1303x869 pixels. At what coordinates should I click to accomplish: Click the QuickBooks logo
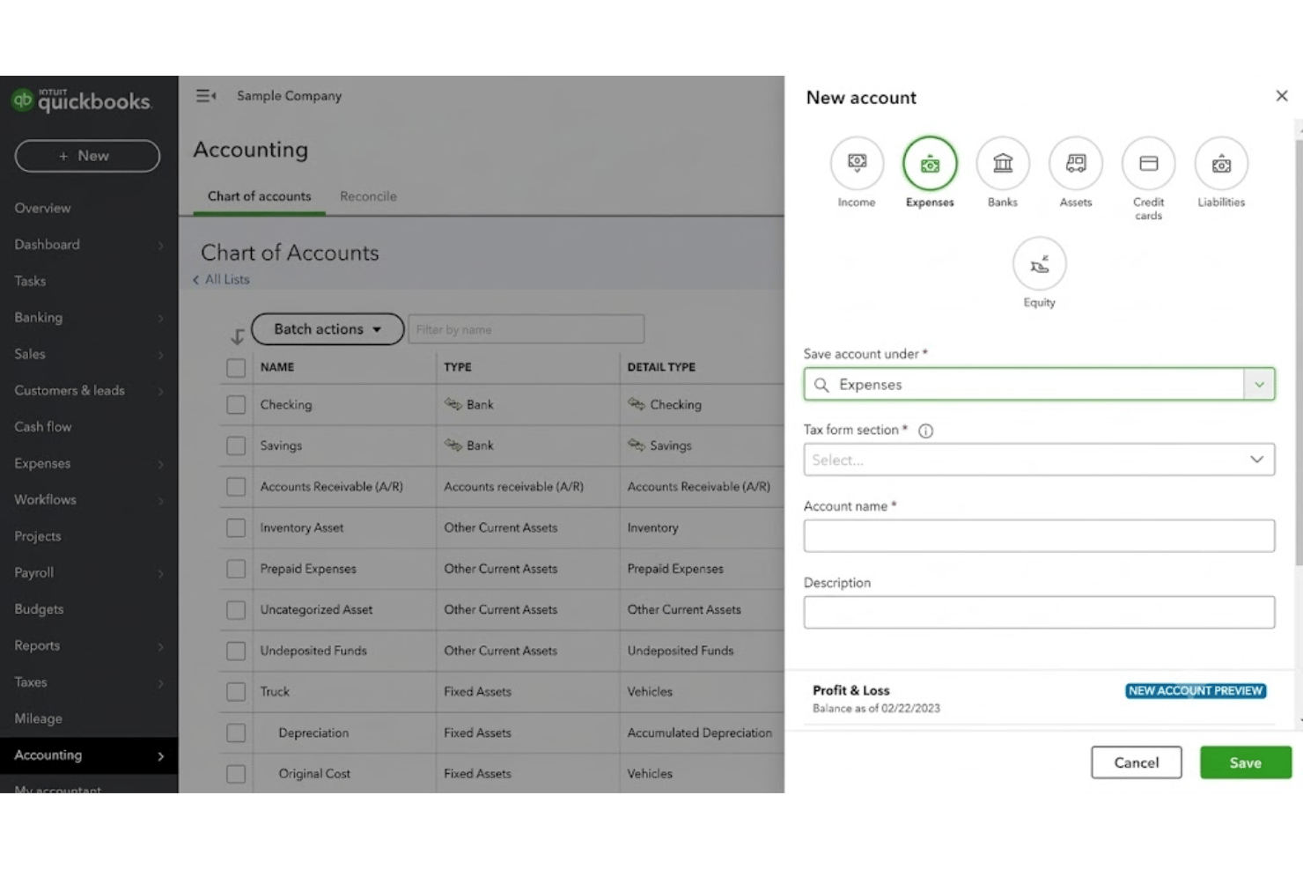point(81,100)
